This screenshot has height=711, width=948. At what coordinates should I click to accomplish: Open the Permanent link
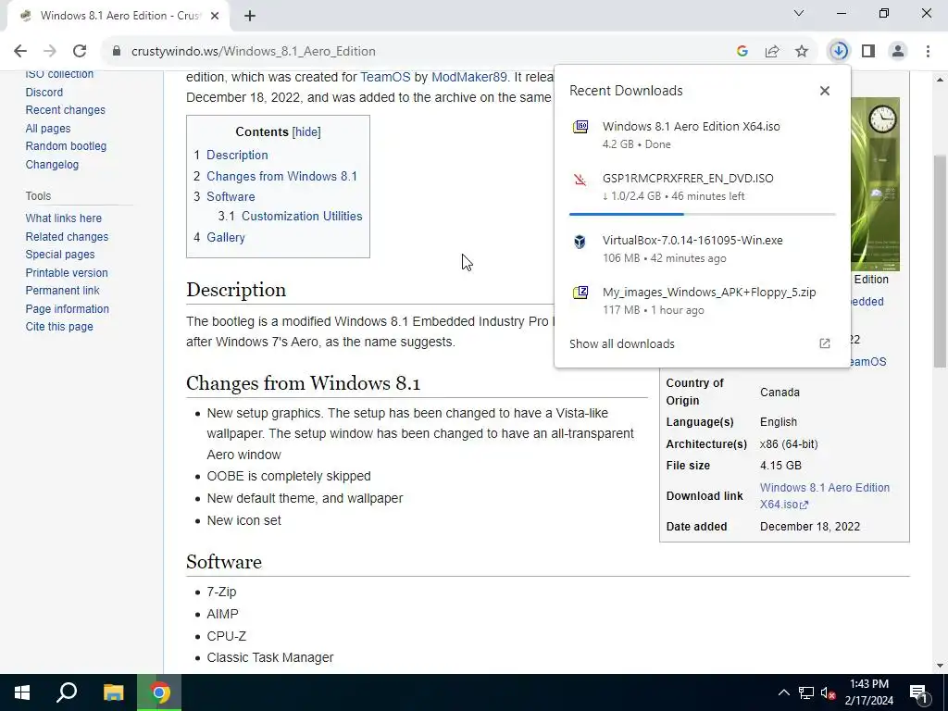62,291
